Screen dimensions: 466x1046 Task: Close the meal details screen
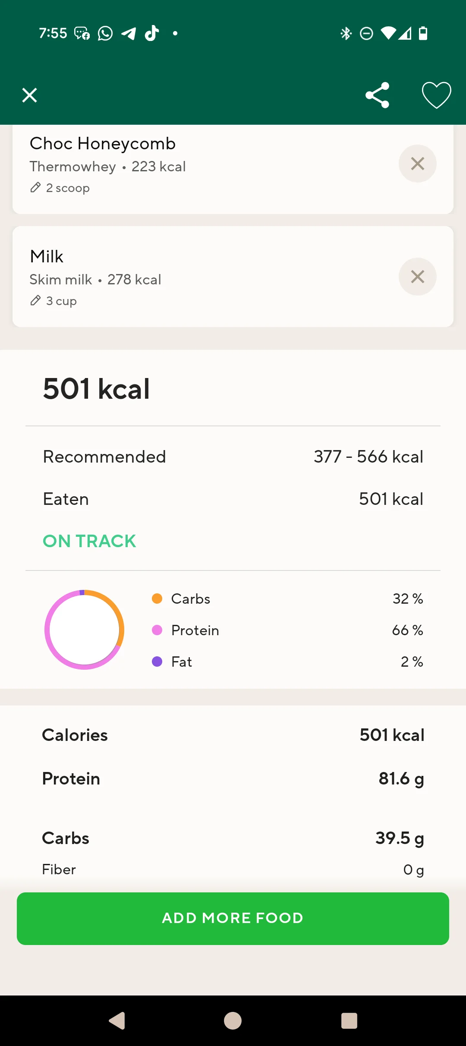tap(29, 95)
